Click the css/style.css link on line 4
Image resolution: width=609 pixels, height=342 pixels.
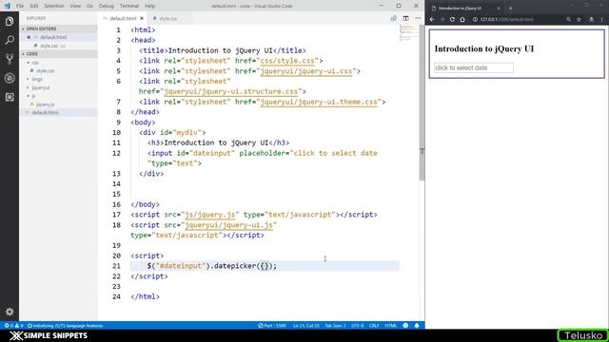[x=287, y=61]
